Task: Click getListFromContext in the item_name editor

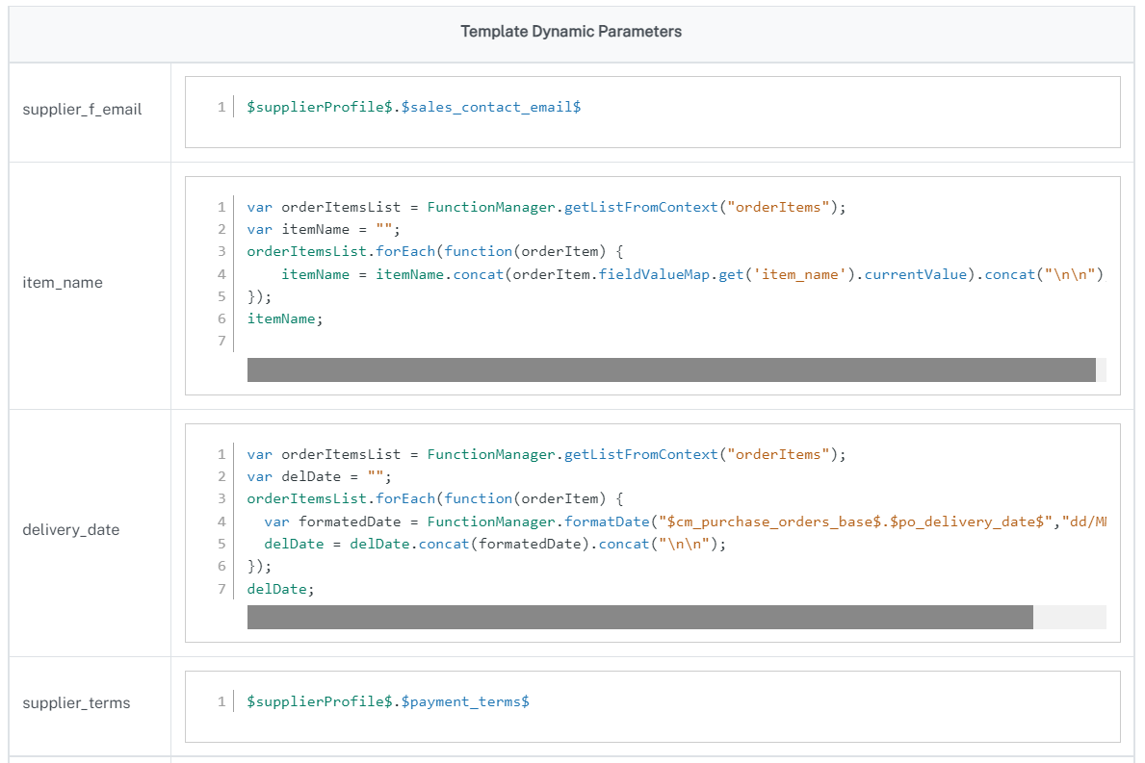Action: click(640, 208)
